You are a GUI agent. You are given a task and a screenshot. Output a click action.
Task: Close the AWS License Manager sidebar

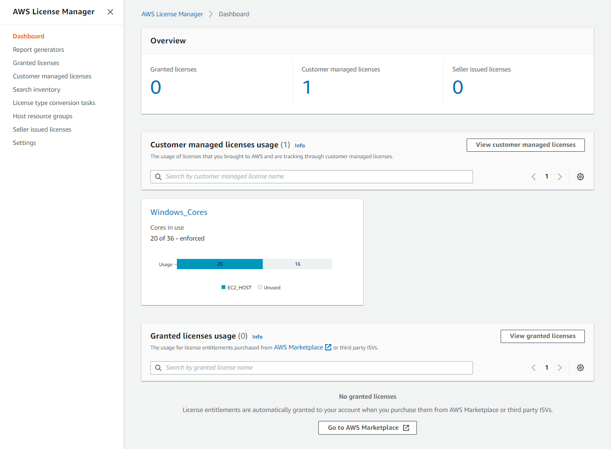click(110, 12)
